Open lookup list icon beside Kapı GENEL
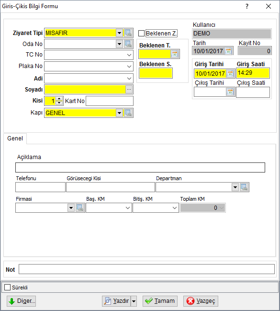The image size is (280, 311). [x=128, y=113]
